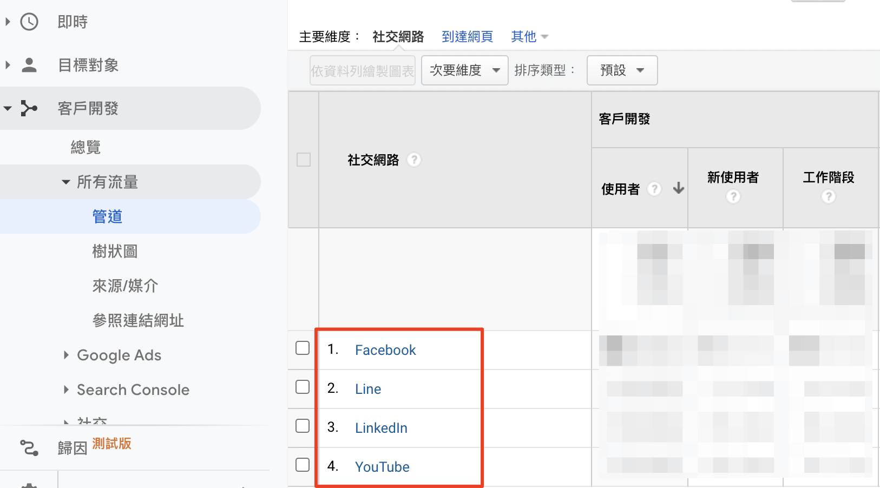Switch primary dimension to 到達網頁
This screenshot has width=880, height=488.
[467, 37]
